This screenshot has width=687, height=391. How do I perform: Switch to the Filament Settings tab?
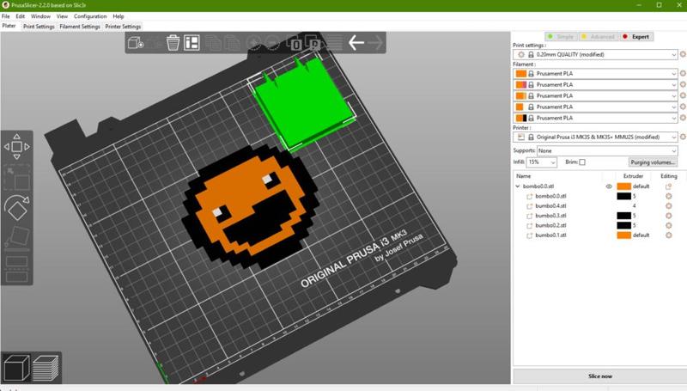80,27
